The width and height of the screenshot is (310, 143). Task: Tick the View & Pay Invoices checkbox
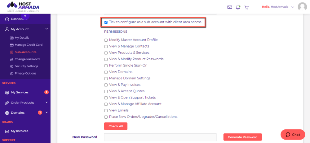pos(106,85)
